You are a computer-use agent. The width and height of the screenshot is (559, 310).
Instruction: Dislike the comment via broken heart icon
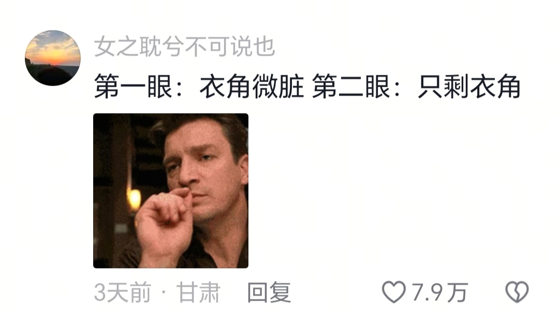tap(517, 292)
